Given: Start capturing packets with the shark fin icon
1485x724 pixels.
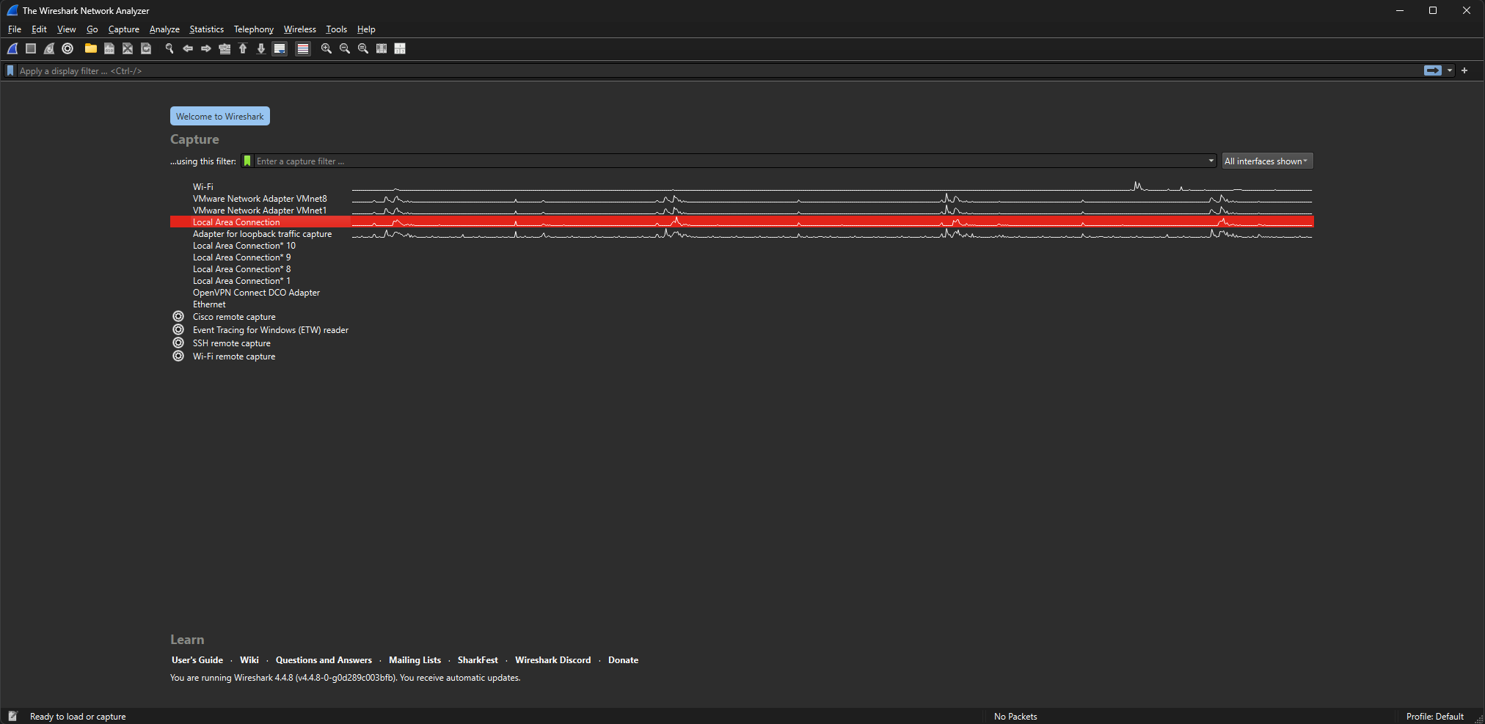Looking at the screenshot, I should click(x=12, y=48).
